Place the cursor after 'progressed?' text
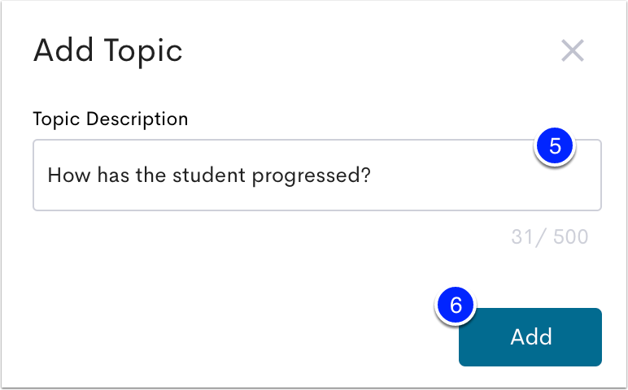 (372, 175)
